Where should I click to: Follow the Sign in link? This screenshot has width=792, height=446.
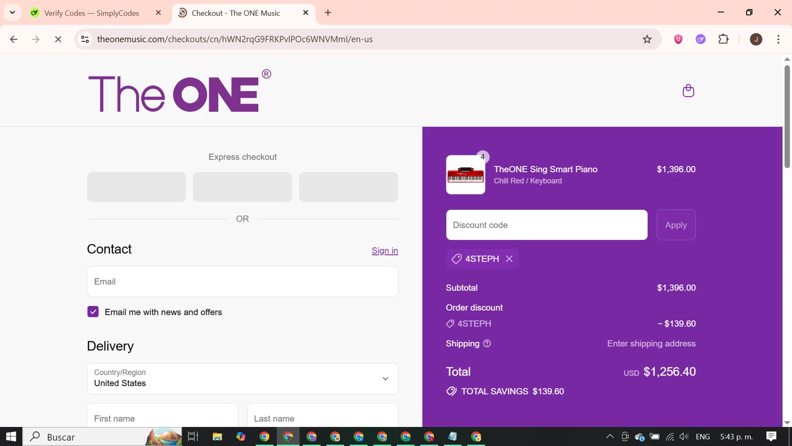pos(385,251)
